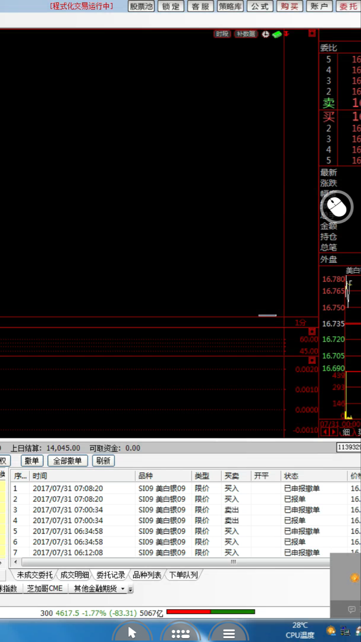Click the 类型 column header
Image resolution: width=361 pixels, height=642 pixels.
coord(207,476)
